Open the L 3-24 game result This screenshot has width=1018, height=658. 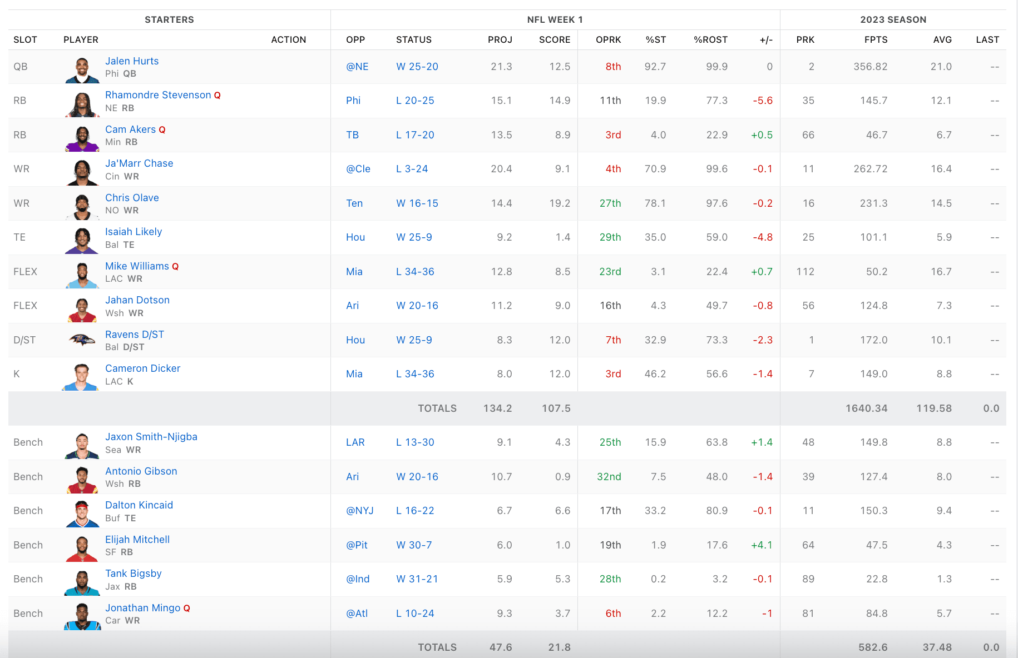pos(412,169)
